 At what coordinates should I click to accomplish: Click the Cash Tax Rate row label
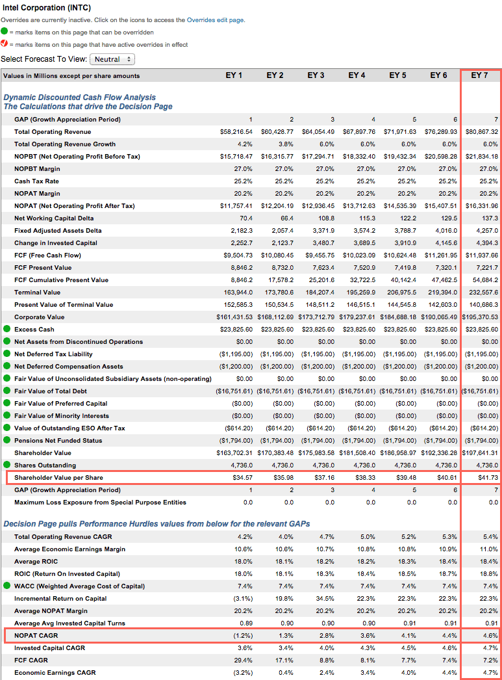coord(36,181)
